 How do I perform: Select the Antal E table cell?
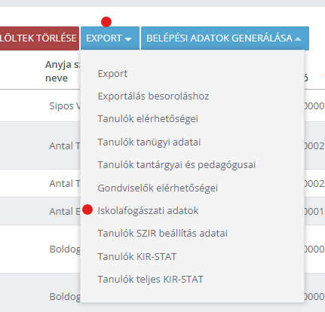[x=65, y=212]
